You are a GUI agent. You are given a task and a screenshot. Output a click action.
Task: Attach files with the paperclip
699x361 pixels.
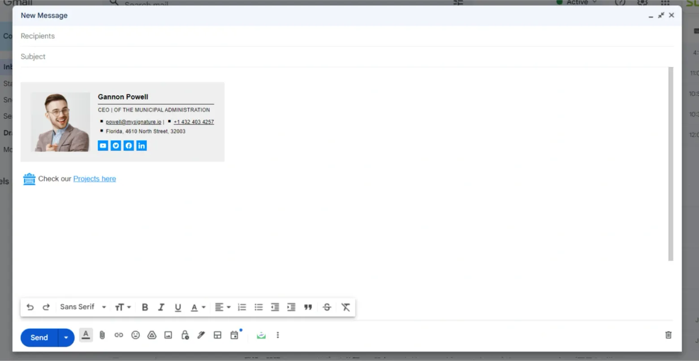(102, 335)
